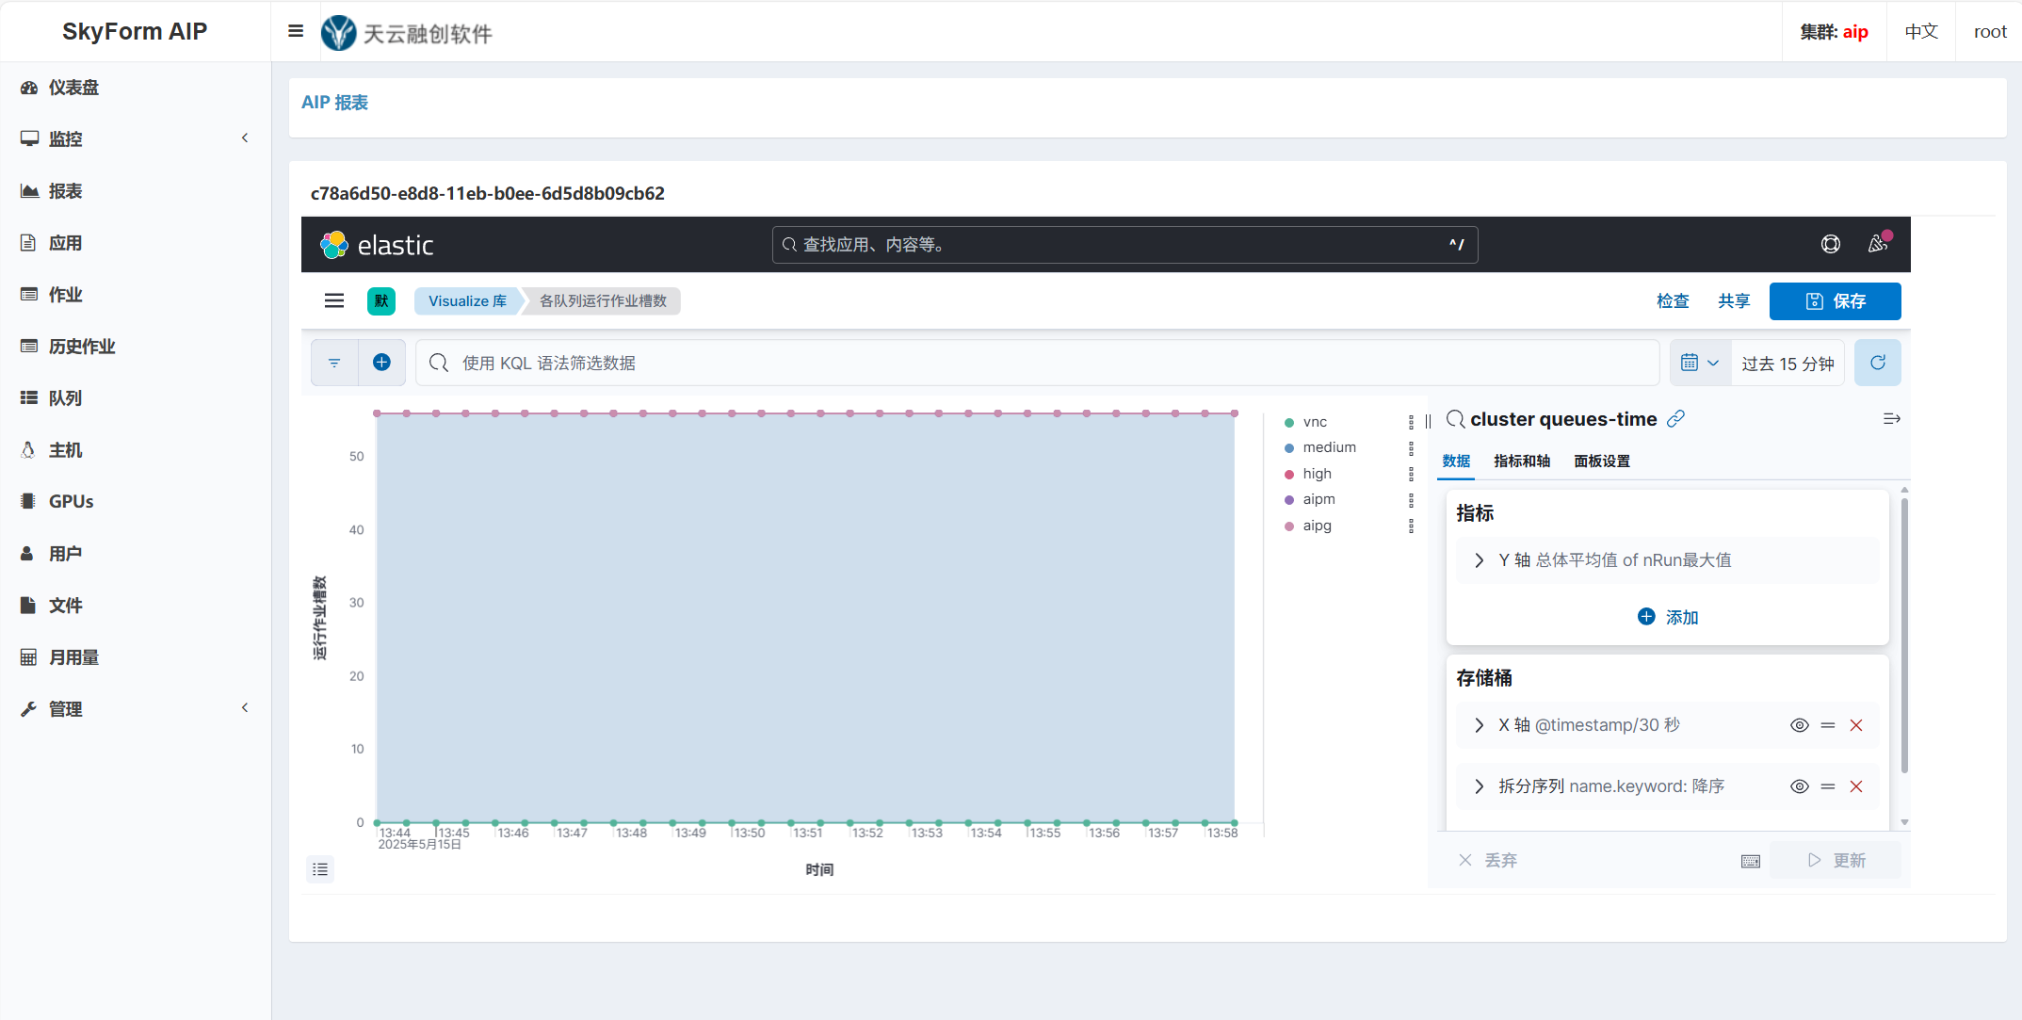Switch to the 指标和轴 tab
The image size is (2022, 1020).
pyautogui.click(x=1521, y=461)
